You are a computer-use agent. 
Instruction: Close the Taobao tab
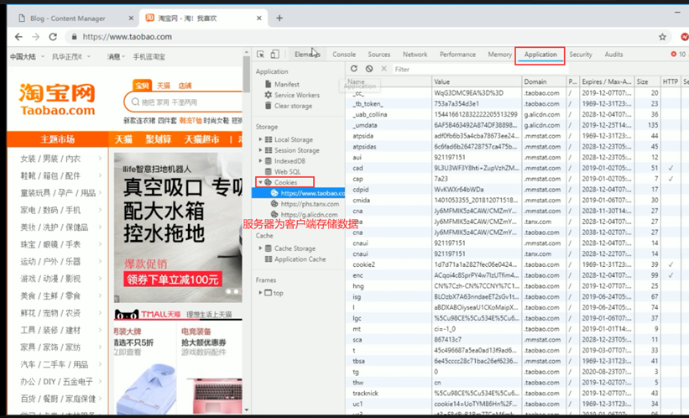click(259, 18)
